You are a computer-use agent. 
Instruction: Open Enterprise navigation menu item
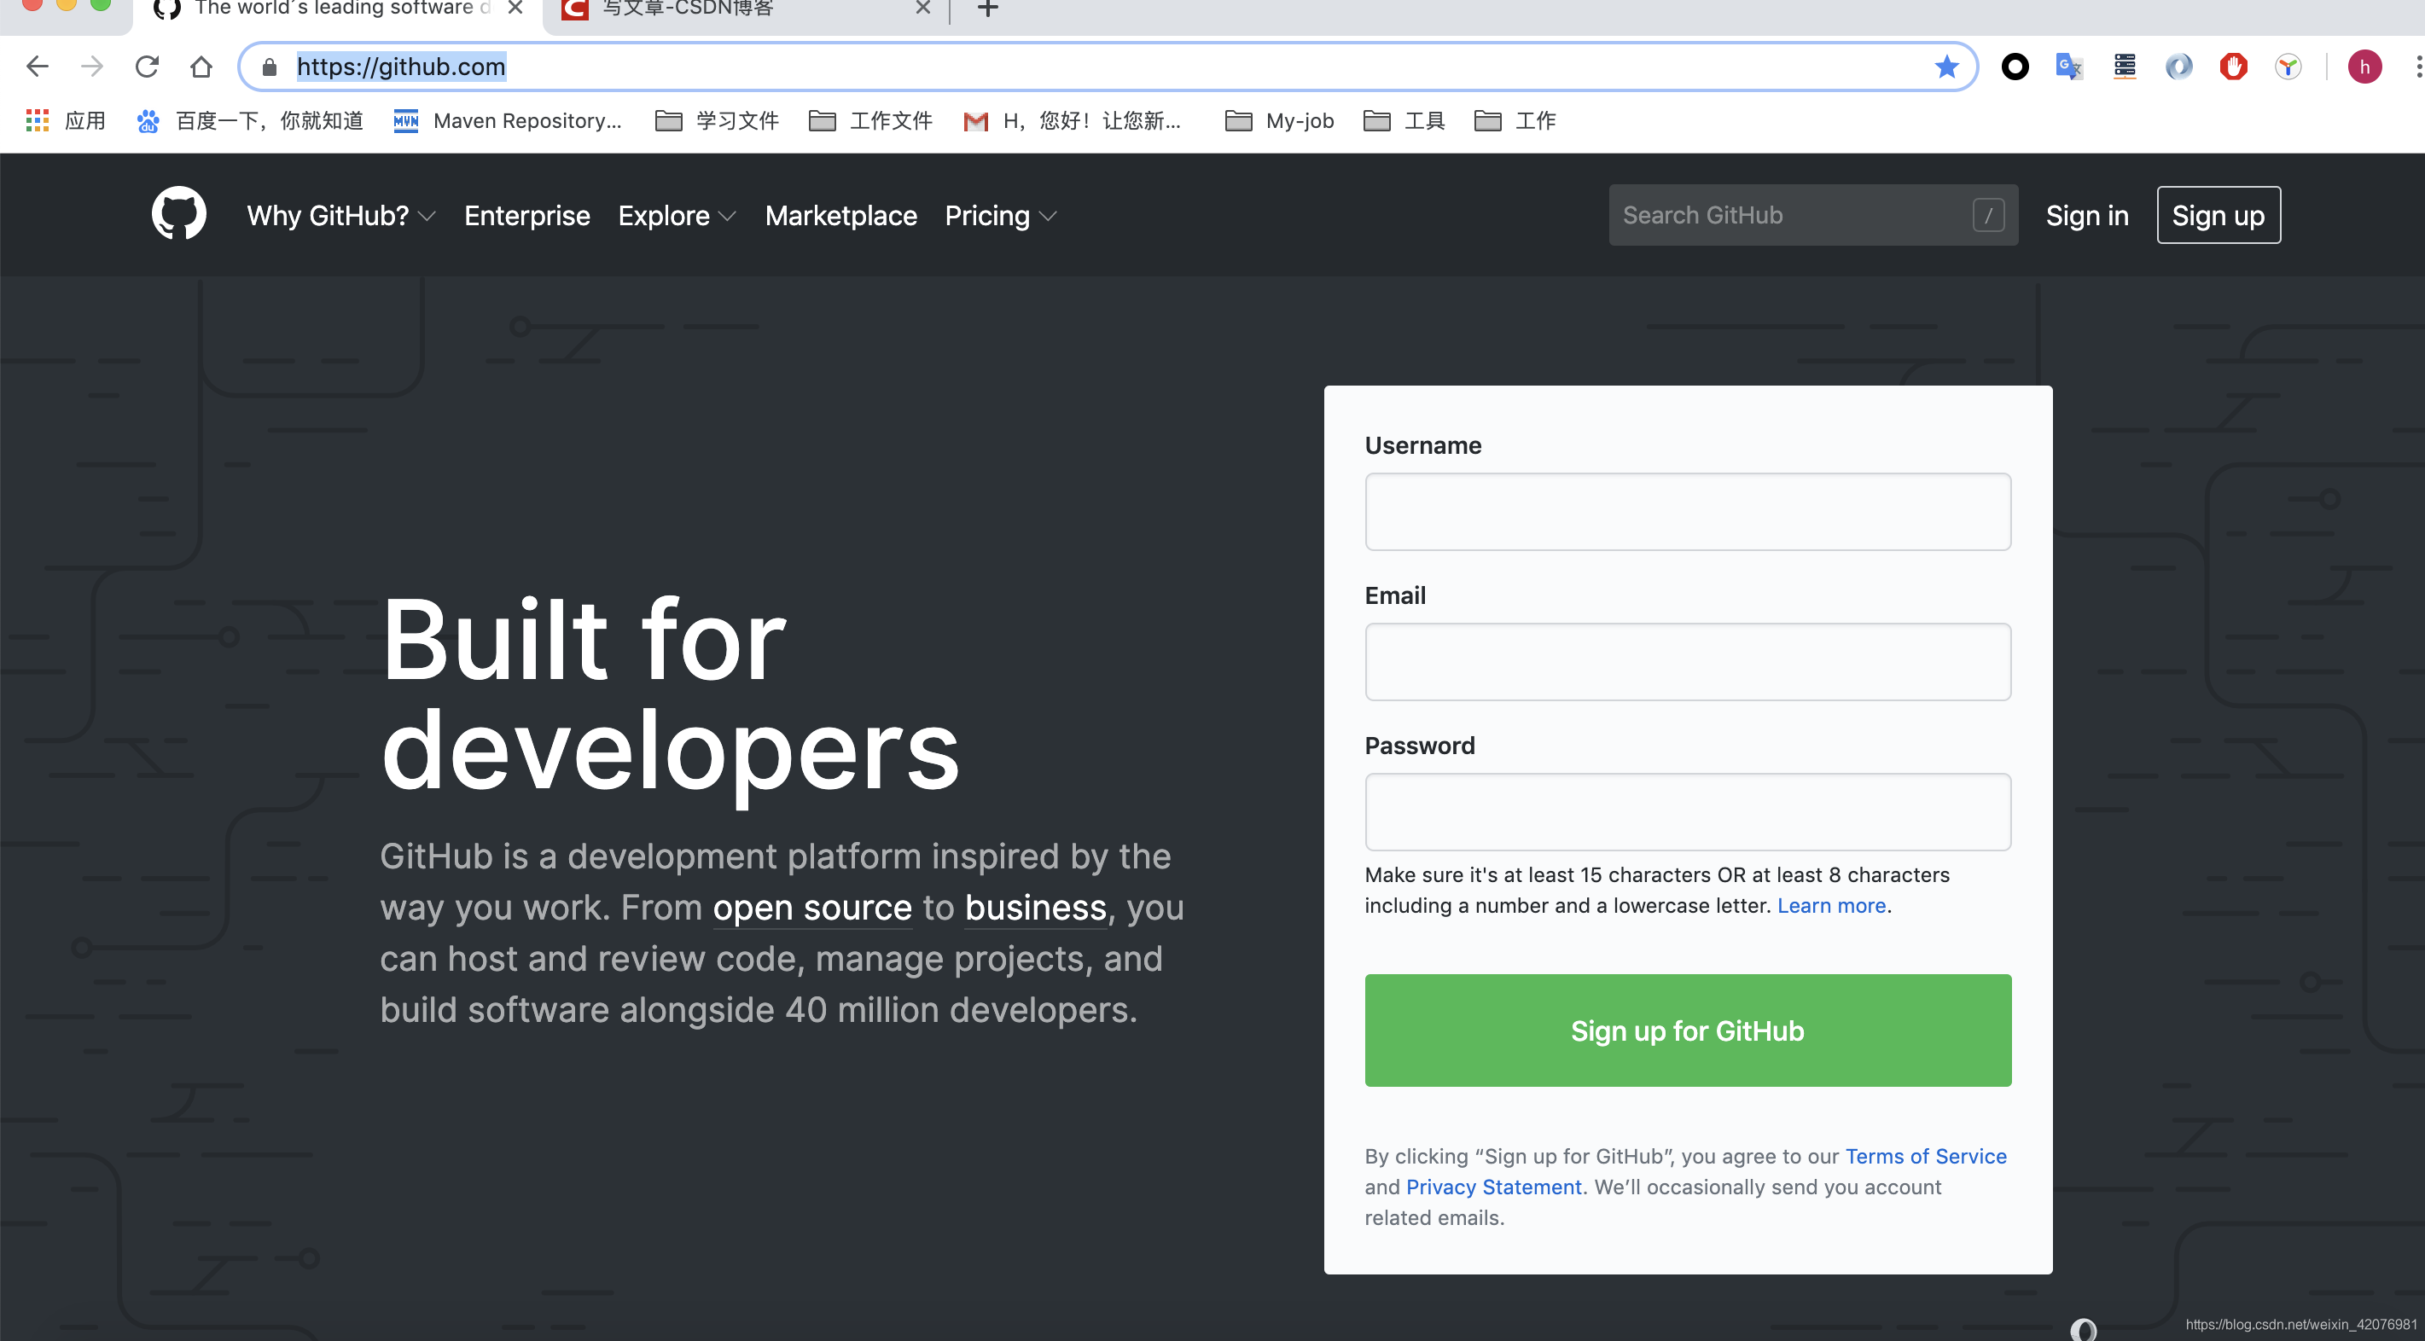[526, 215]
